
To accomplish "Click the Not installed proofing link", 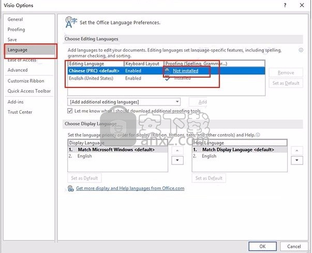I will [x=185, y=71].
